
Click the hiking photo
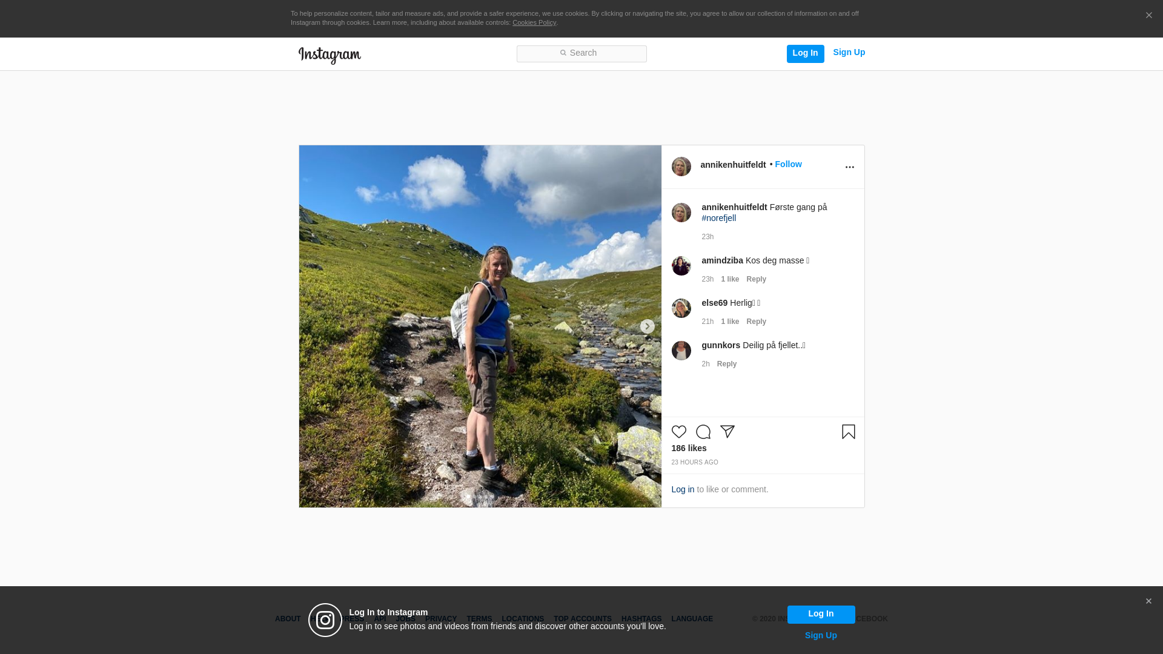(480, 326)
